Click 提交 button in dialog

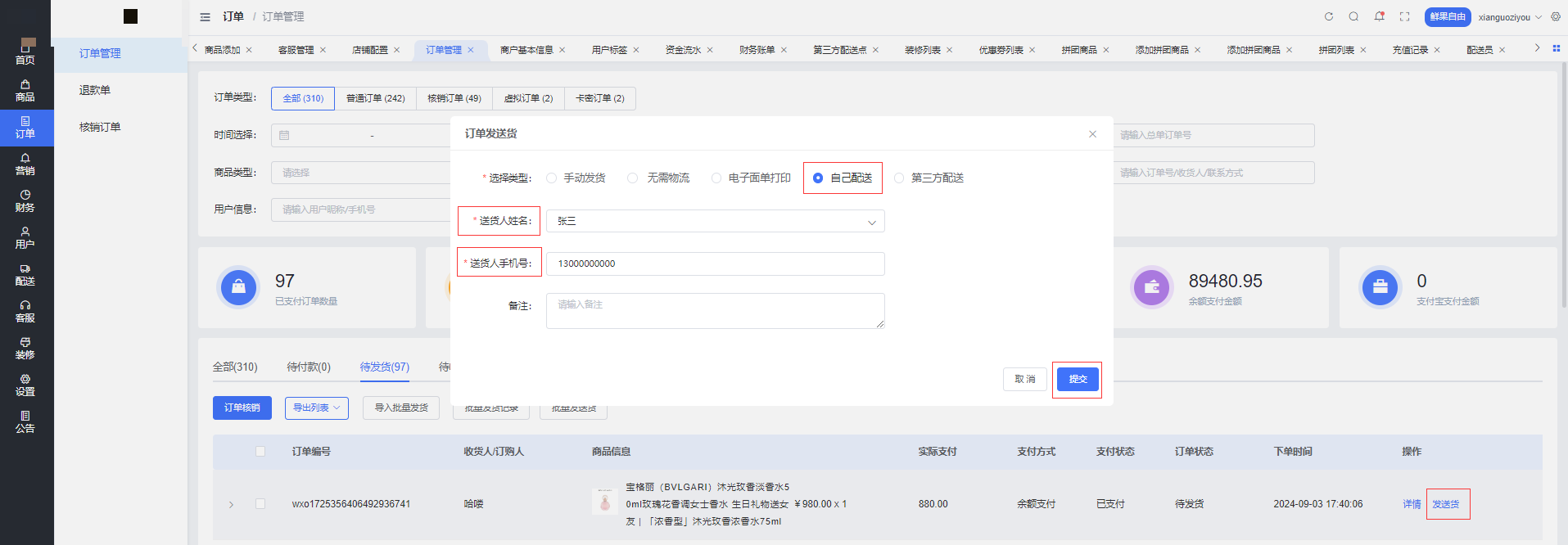point(1078,379)
